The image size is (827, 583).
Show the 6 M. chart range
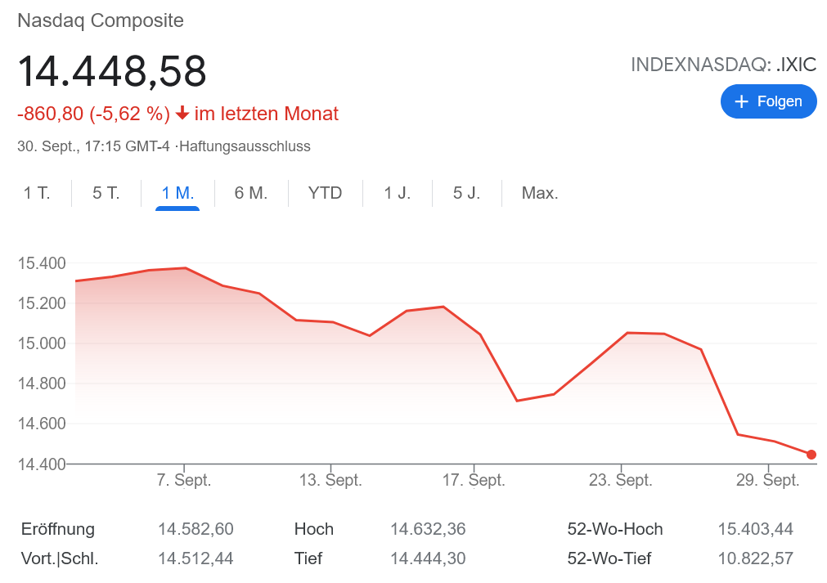coord(251,194)
